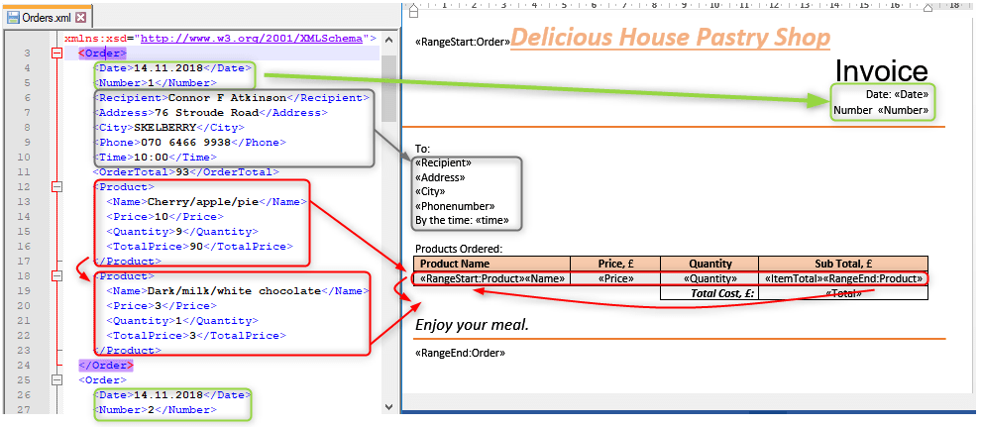Click the Price 10 line
This screenshot has height=427, width=981.
(164, 216)
